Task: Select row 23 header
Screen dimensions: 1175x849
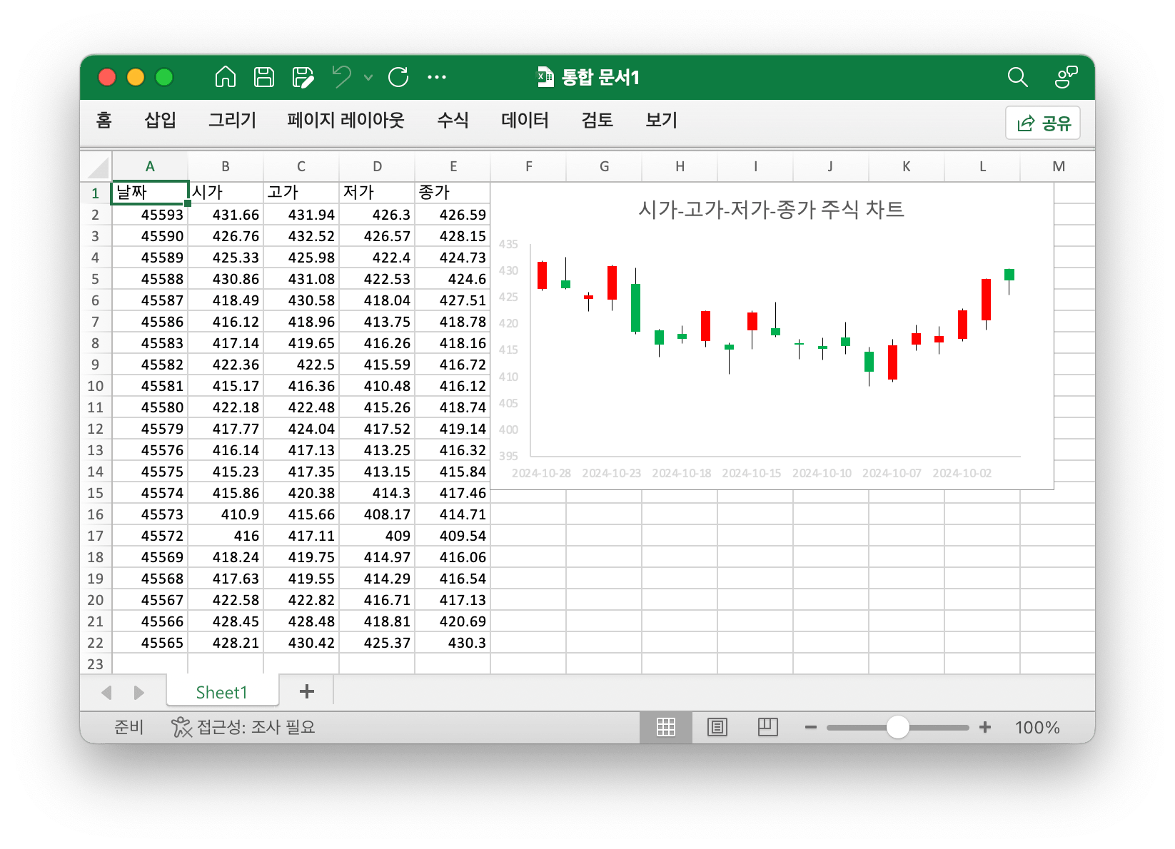Action: (96, 664)
